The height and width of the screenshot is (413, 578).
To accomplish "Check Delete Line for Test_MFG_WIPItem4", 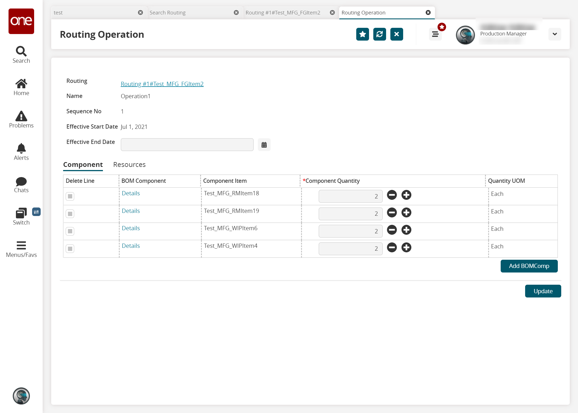I will coord(70,249).
